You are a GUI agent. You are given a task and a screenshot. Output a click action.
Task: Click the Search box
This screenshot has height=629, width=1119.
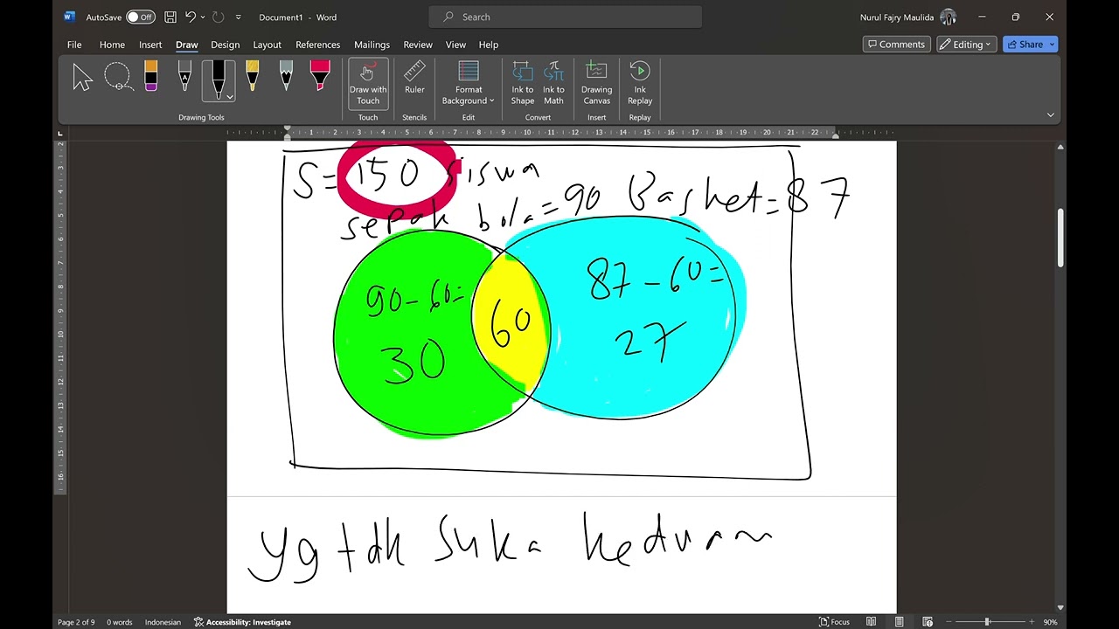pos(565,17)
